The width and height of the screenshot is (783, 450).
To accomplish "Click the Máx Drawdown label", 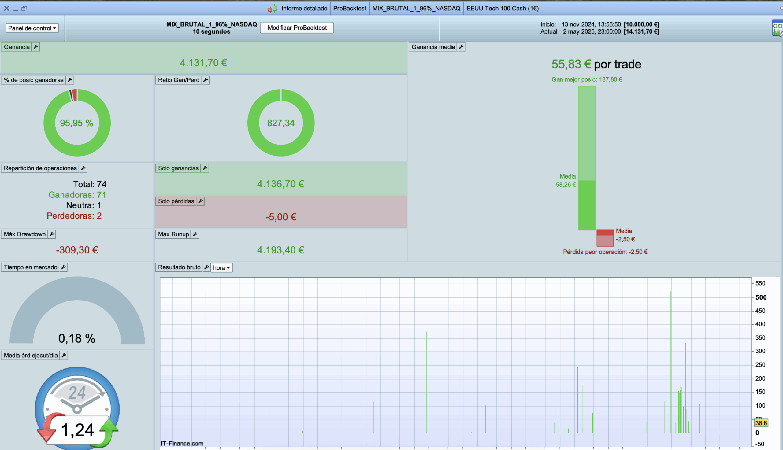I will [x=25, y=234].
